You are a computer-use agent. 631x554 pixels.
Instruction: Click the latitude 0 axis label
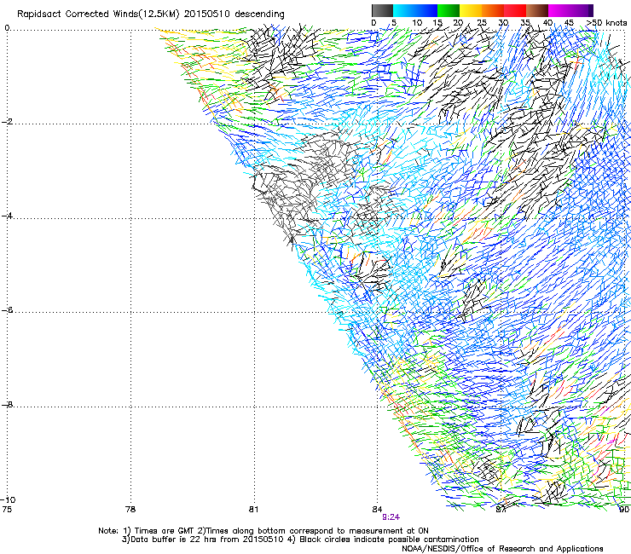[7, 28]
